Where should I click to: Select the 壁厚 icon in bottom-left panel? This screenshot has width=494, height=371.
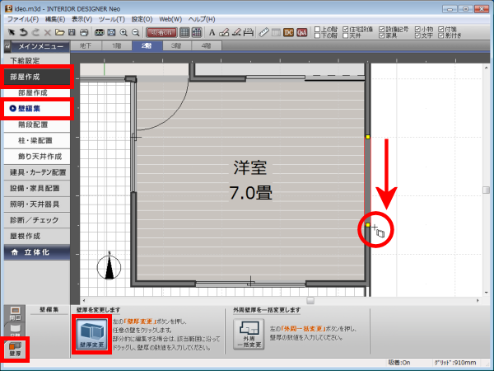tap(12, 351)
